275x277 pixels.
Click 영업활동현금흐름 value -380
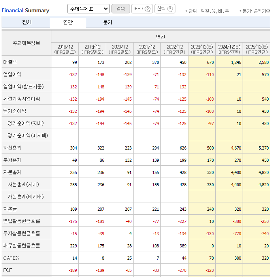click(x=237, y=221)
